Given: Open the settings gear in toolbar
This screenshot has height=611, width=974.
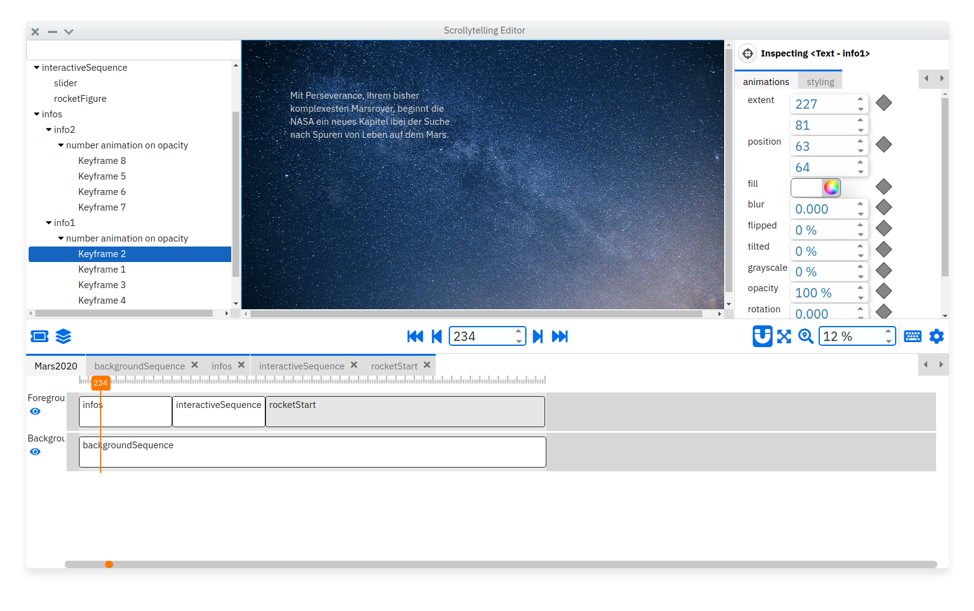Looking at the screenshot, I should 936,337.
